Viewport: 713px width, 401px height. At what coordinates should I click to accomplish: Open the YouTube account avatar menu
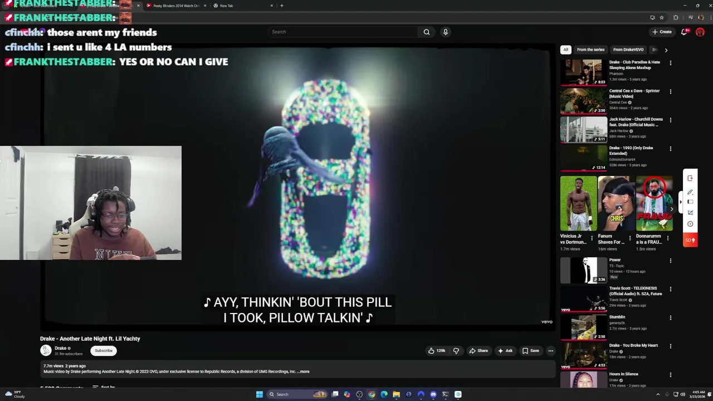point(700,32)
